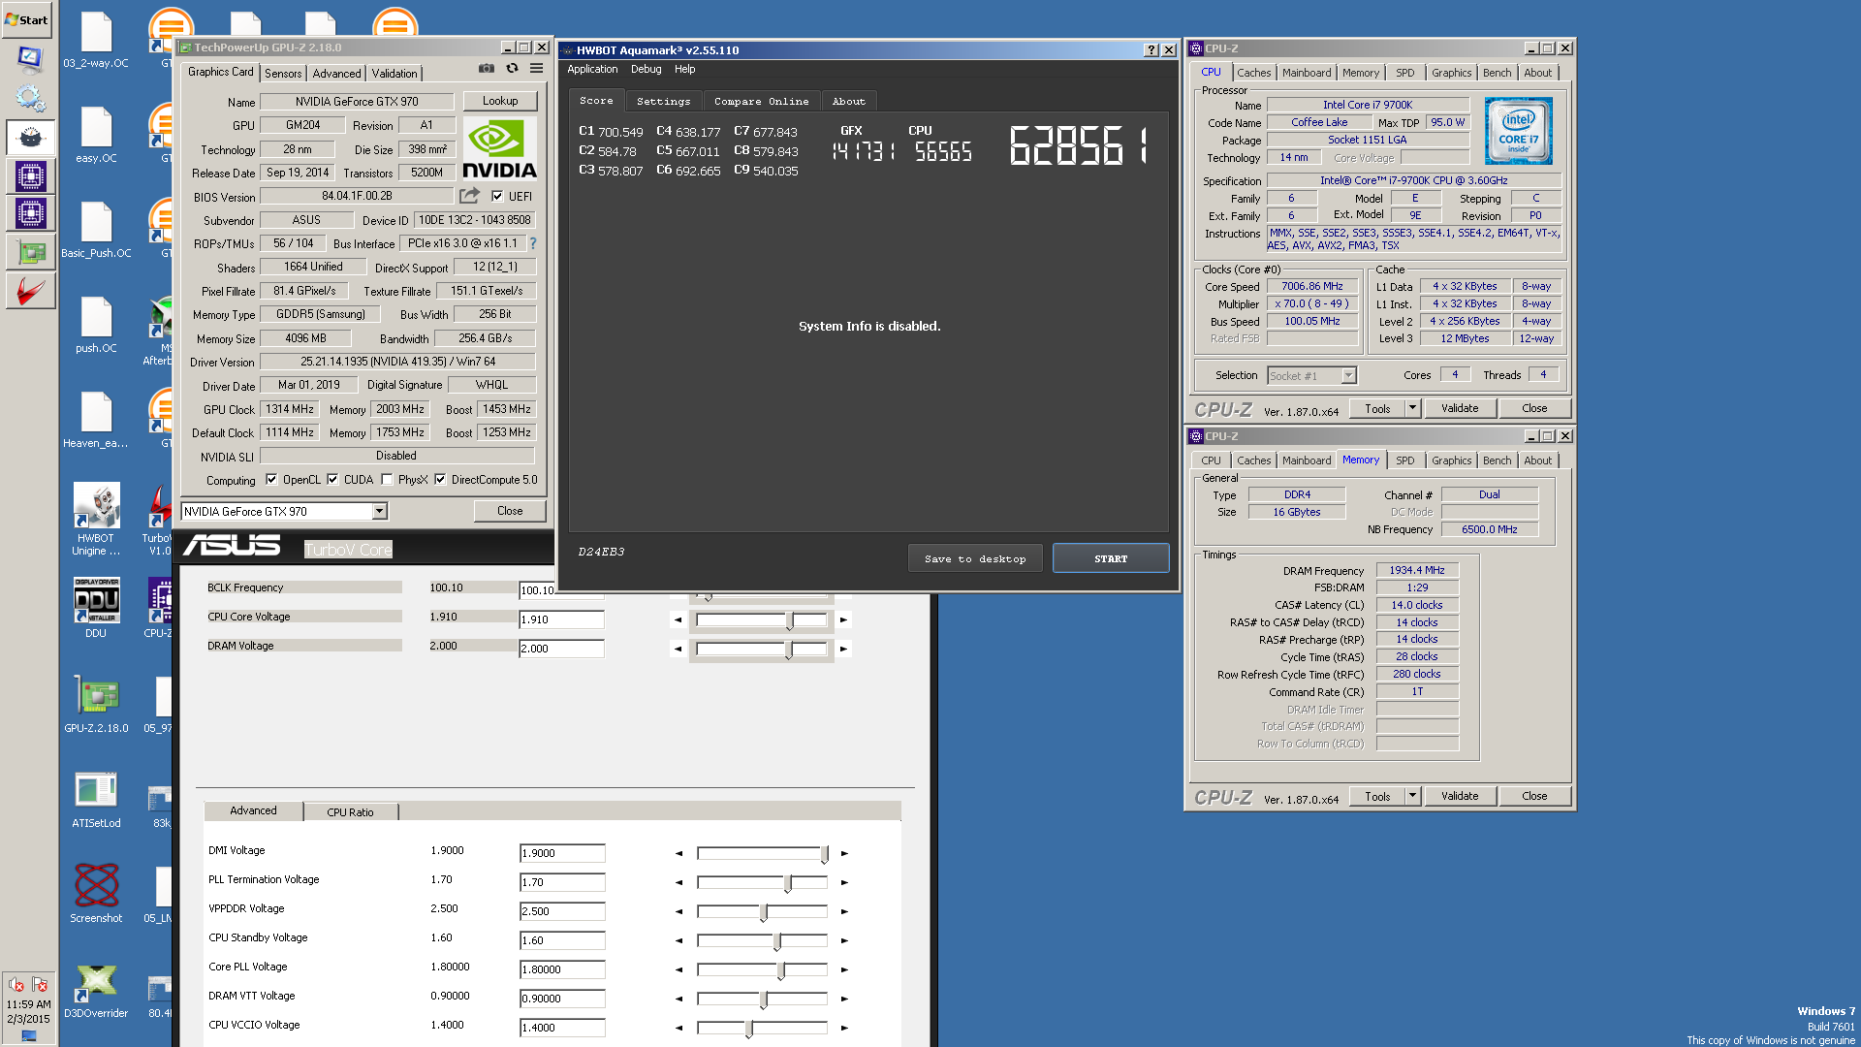Open the Application menu in Aquamark
1861x1047 pixels.
[592, 69]
